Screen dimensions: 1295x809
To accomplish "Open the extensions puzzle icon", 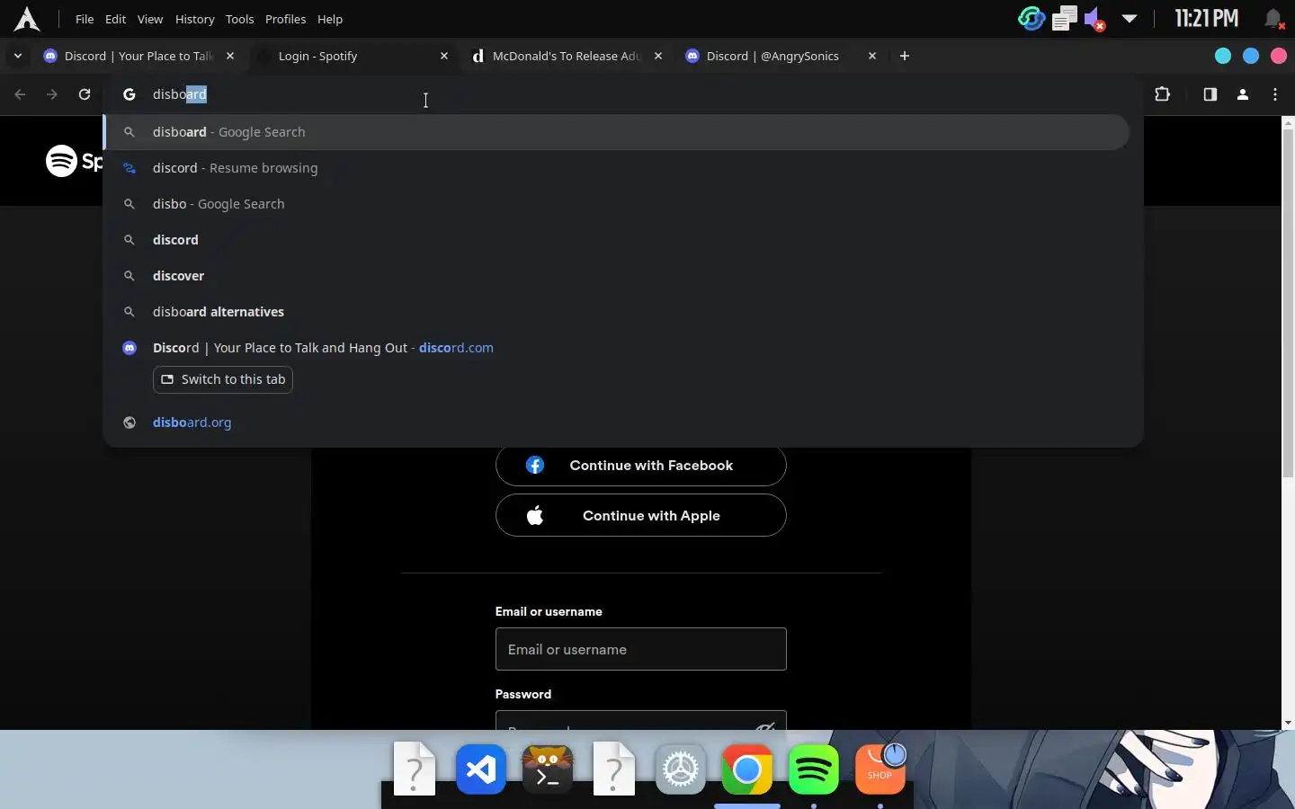I will [1163, 94].
